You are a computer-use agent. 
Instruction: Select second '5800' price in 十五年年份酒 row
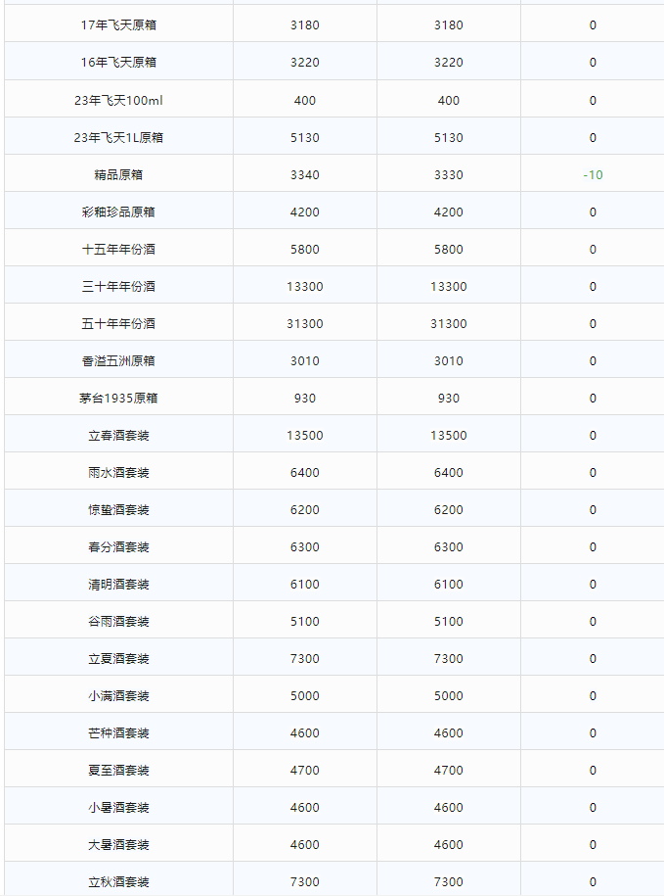coord(448,249)
